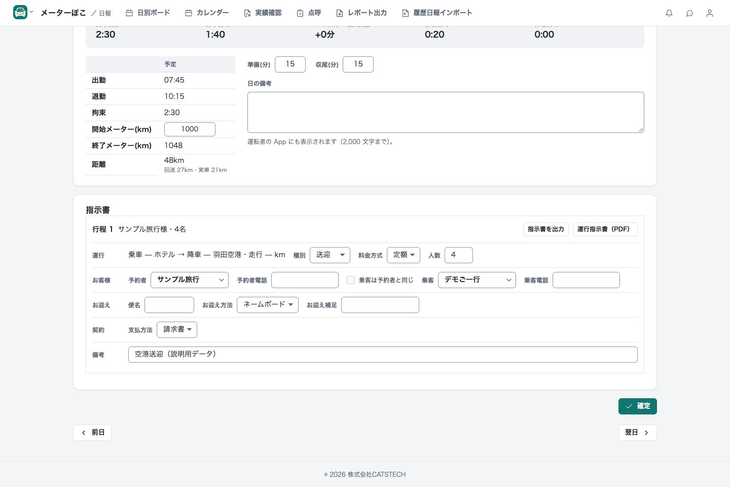Open the user account icon
Image resolution: width=730 pixels, height=487 pixels.
[x=710, y=13]
